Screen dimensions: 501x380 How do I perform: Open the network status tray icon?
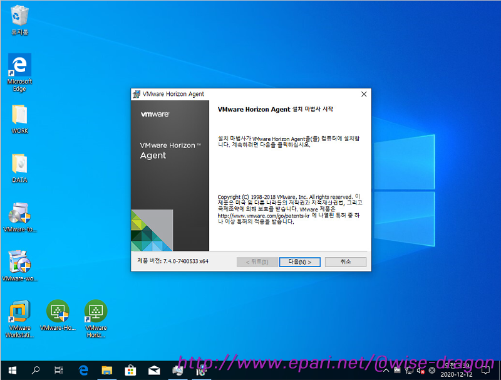click(409, 371)
